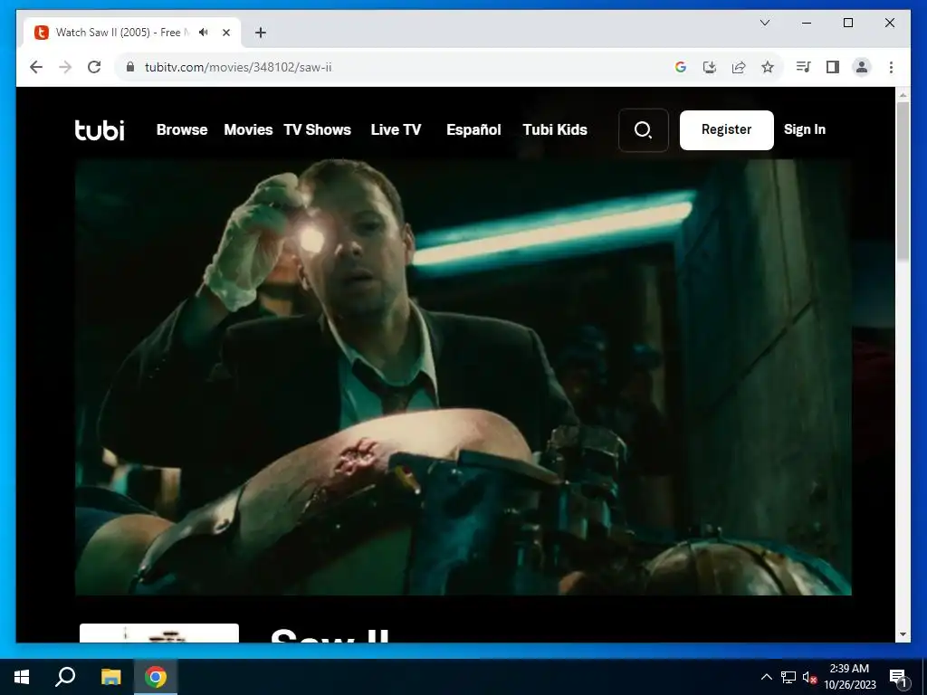Viewport: 927px width, 695px height.
Task: Click the Tubi logo
Action: 100,130
